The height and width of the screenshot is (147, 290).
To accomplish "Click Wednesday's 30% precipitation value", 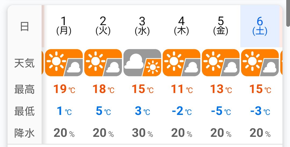I will click(142, 133).
